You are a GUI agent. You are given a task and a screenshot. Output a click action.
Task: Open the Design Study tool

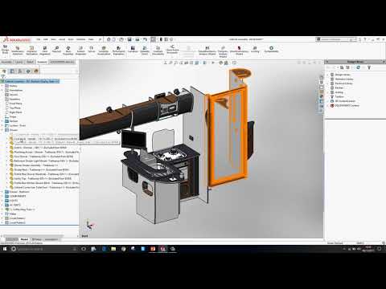pos(5,49)
